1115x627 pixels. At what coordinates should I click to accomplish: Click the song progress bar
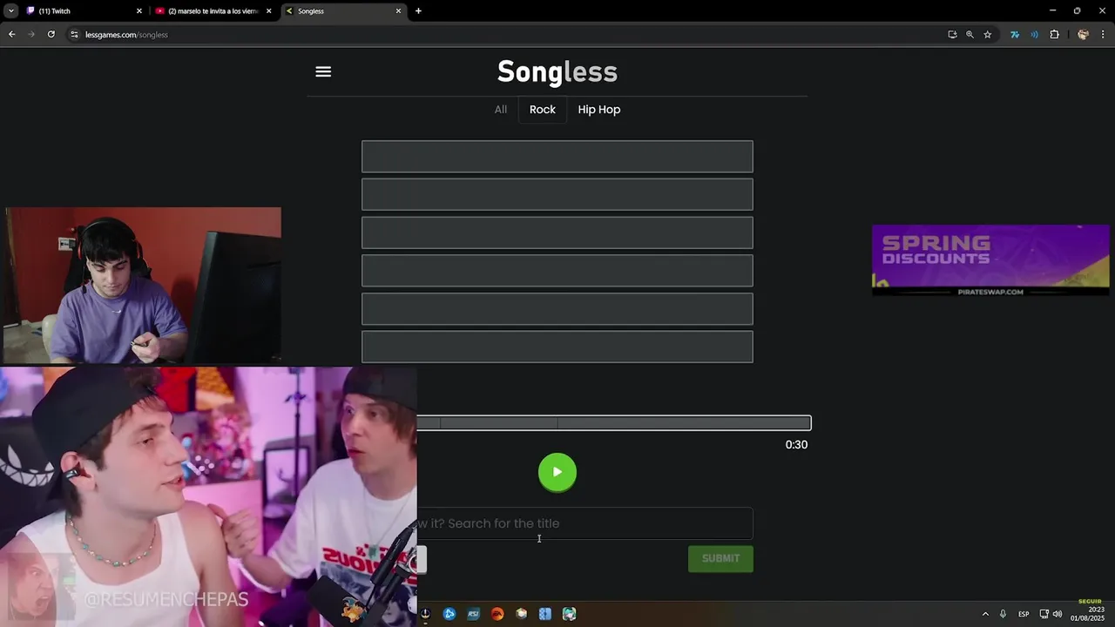(614, 423)
